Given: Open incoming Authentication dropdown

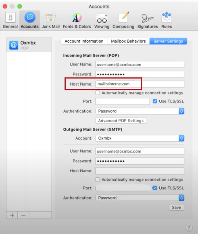Looking at the screenshot, I should [140, 111].
